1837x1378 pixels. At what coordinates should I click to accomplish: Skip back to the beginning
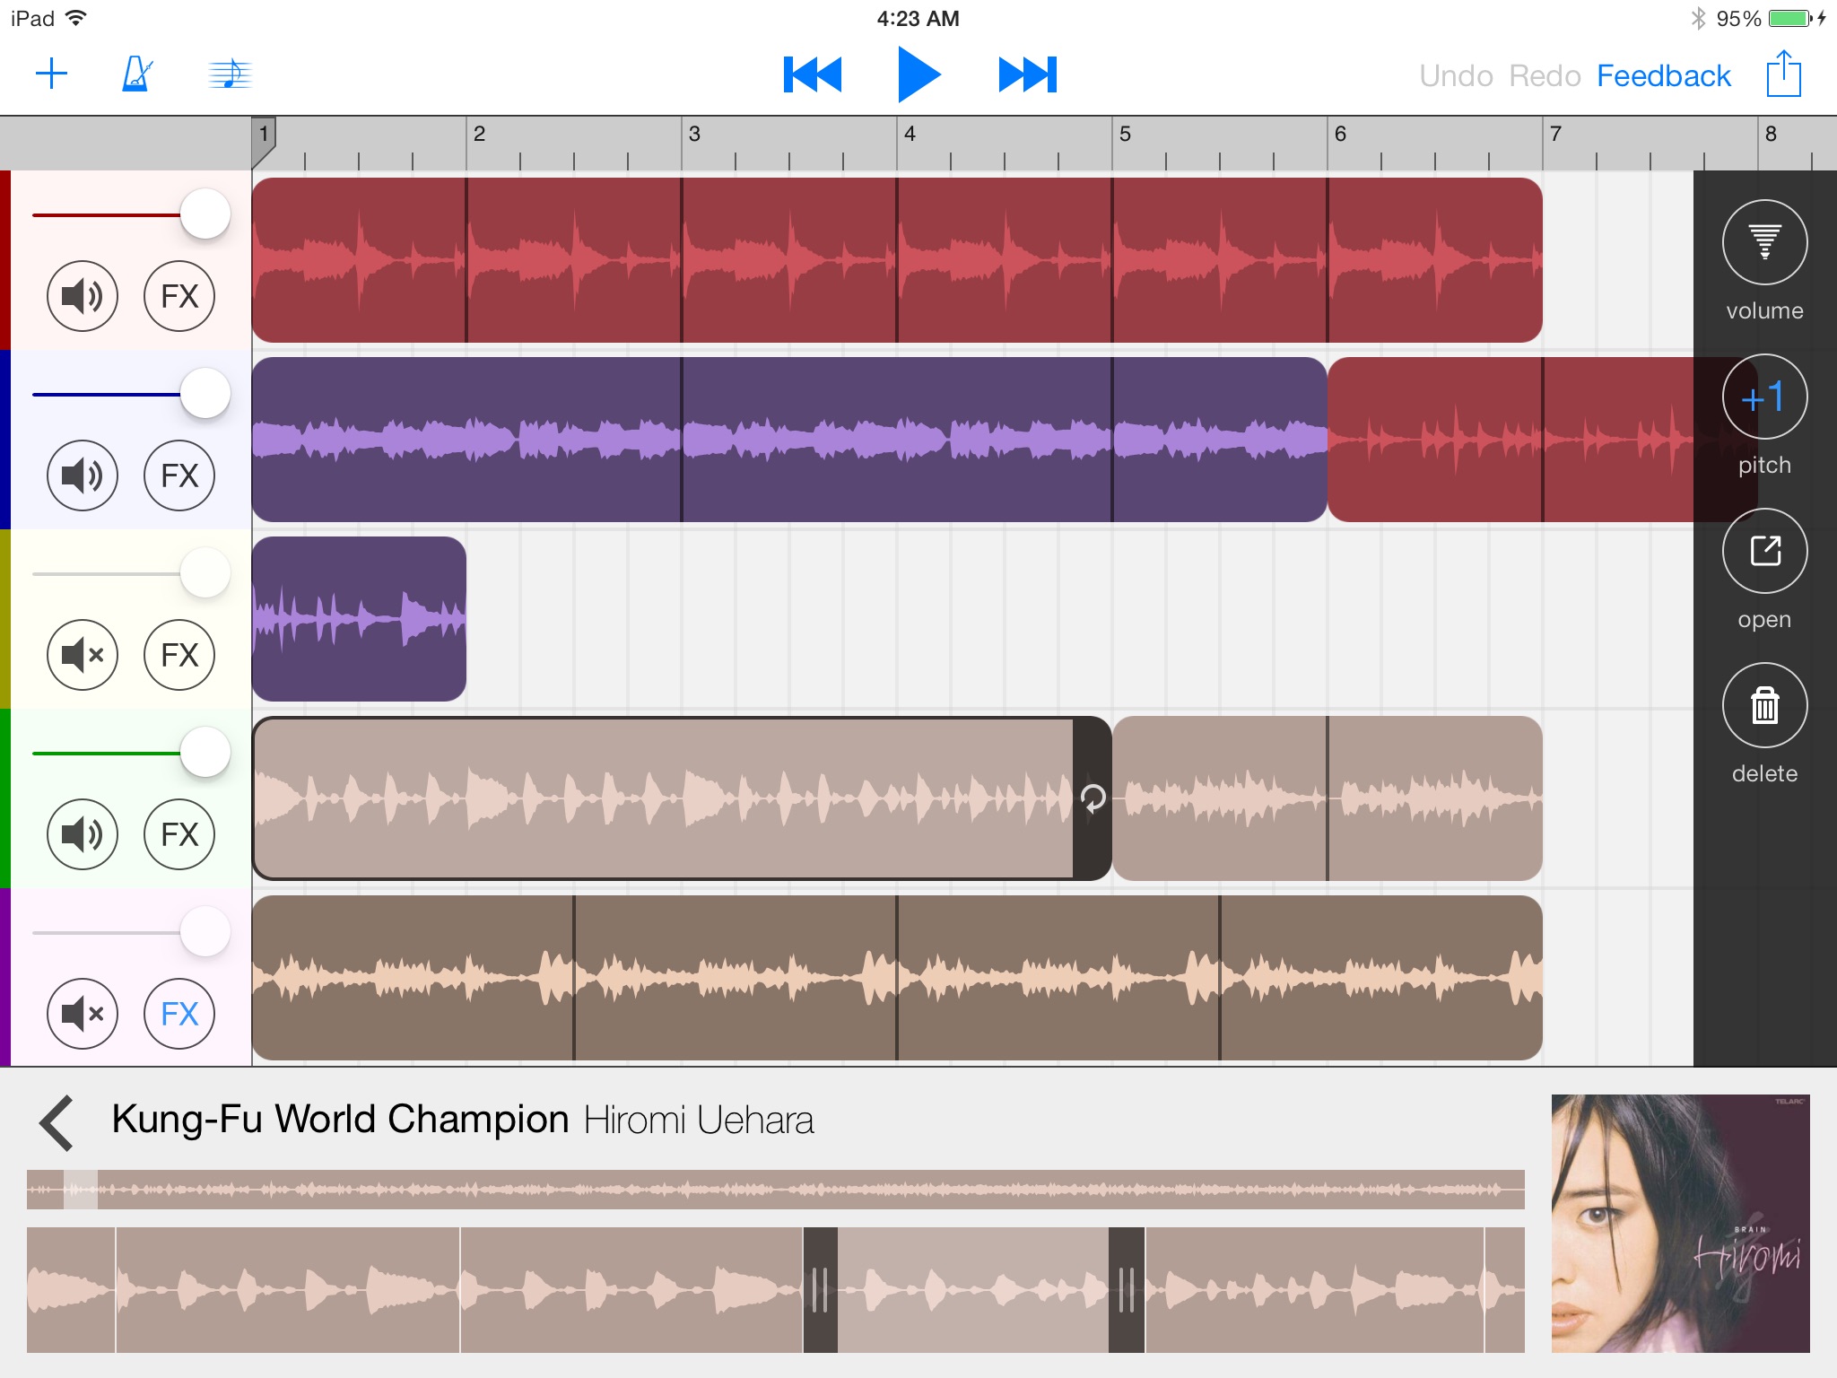click(813, 74)
